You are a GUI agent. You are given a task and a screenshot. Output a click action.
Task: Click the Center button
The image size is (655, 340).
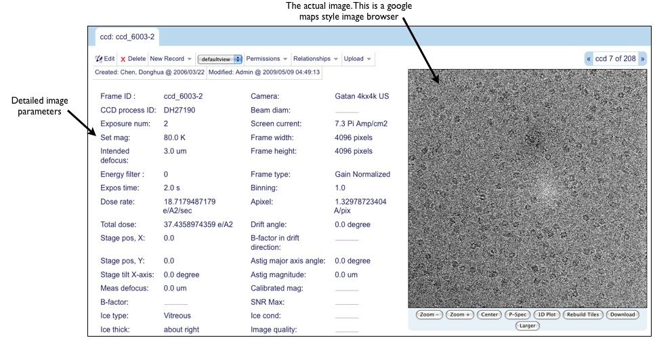coord(489,314)
